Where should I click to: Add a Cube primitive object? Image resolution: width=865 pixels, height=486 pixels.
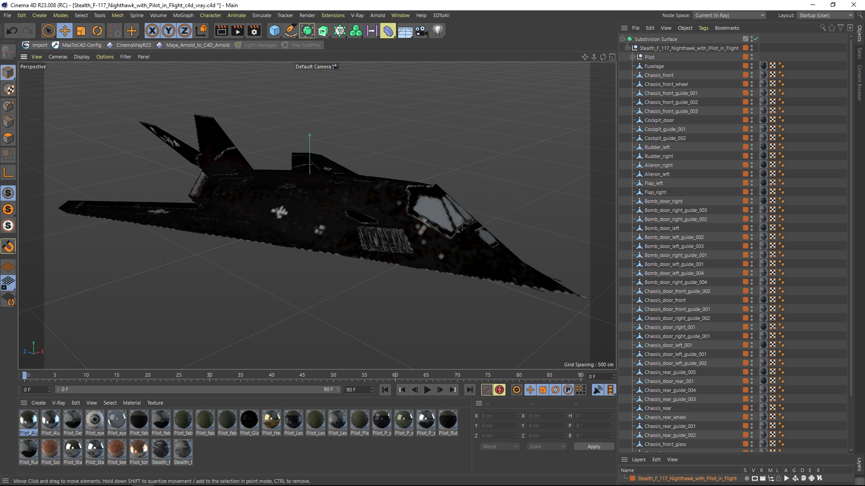point(274,31)
